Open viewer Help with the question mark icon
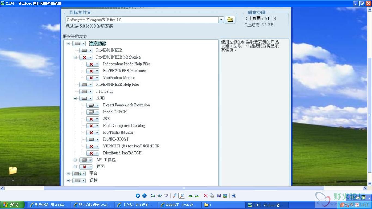 (234, 196)
